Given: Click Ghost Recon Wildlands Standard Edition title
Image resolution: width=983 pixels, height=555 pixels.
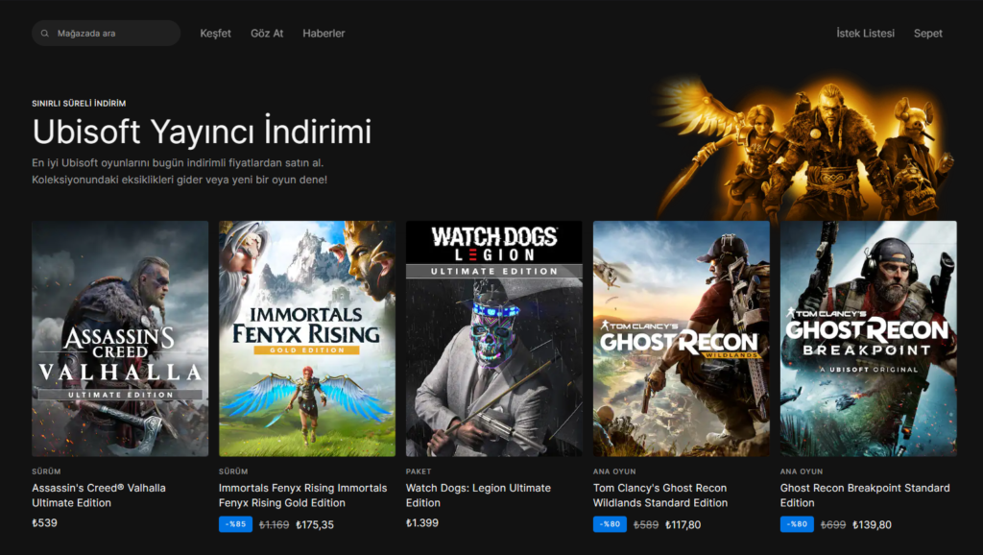Looking at the screenshot, I should [660, 495].
